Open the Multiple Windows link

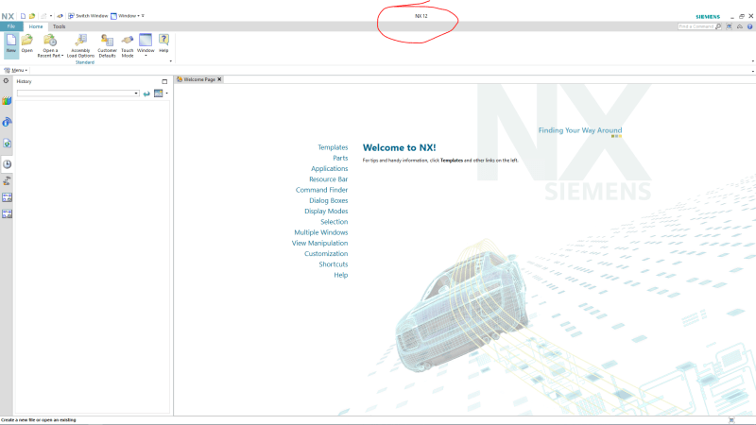[321, 232]
